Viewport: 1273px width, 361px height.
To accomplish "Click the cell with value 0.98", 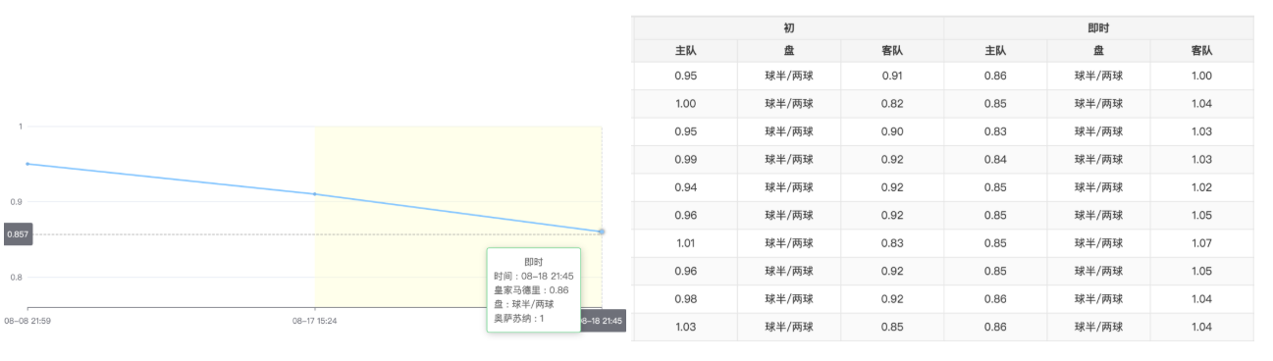I will (685, 299).
